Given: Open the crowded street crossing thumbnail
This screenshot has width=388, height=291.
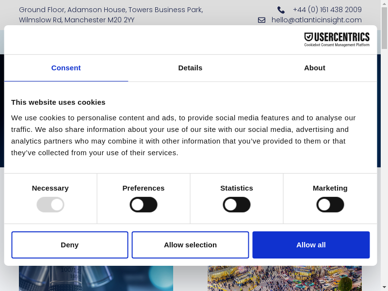Looking at the screenshot, I should click(285, 278).
